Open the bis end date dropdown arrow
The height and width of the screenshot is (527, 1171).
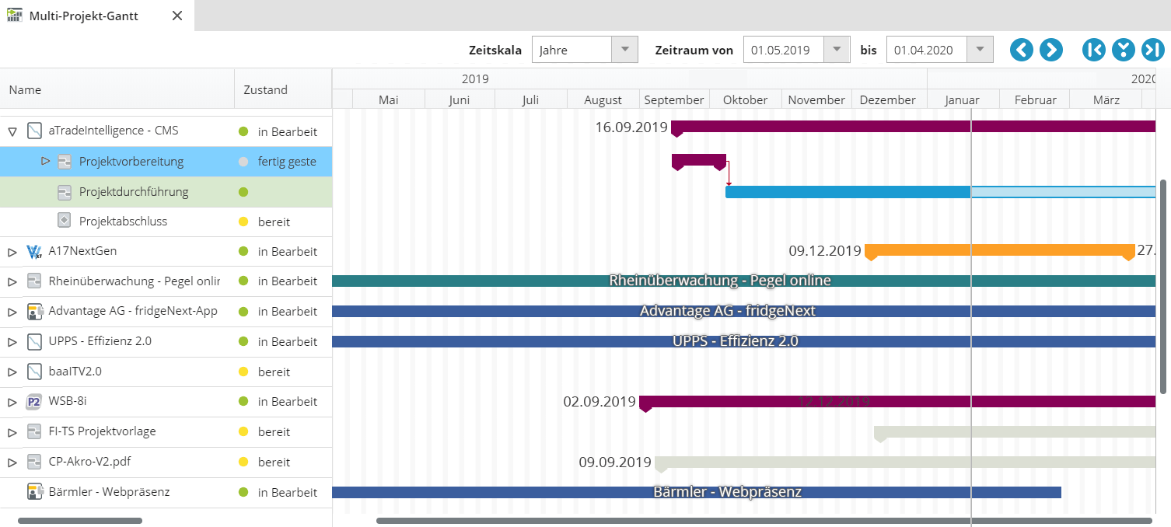[x=980, y=50]
